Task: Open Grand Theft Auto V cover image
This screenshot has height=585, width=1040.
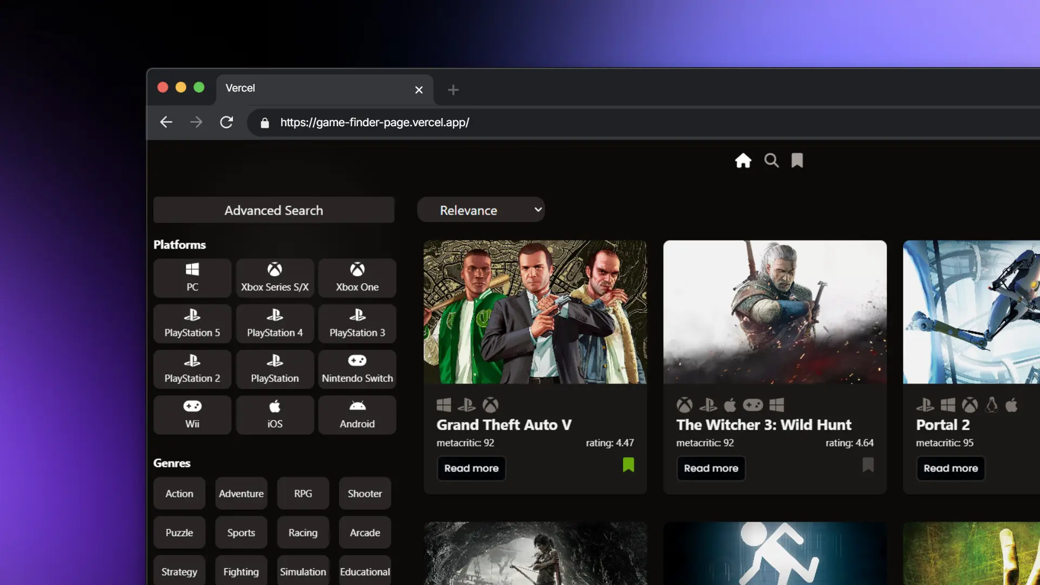Action: click(x=535, y=312)
